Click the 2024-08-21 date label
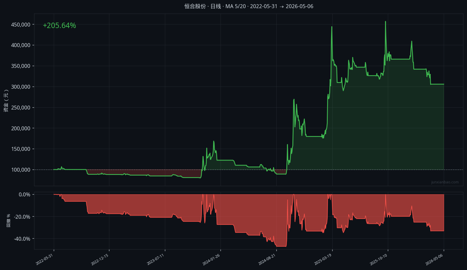Screen dimensions: 467x270 coord(267,259)
